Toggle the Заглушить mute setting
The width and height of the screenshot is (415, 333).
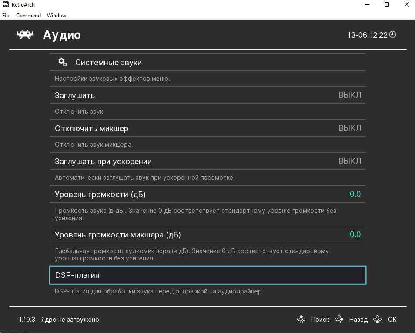(207, 95)
